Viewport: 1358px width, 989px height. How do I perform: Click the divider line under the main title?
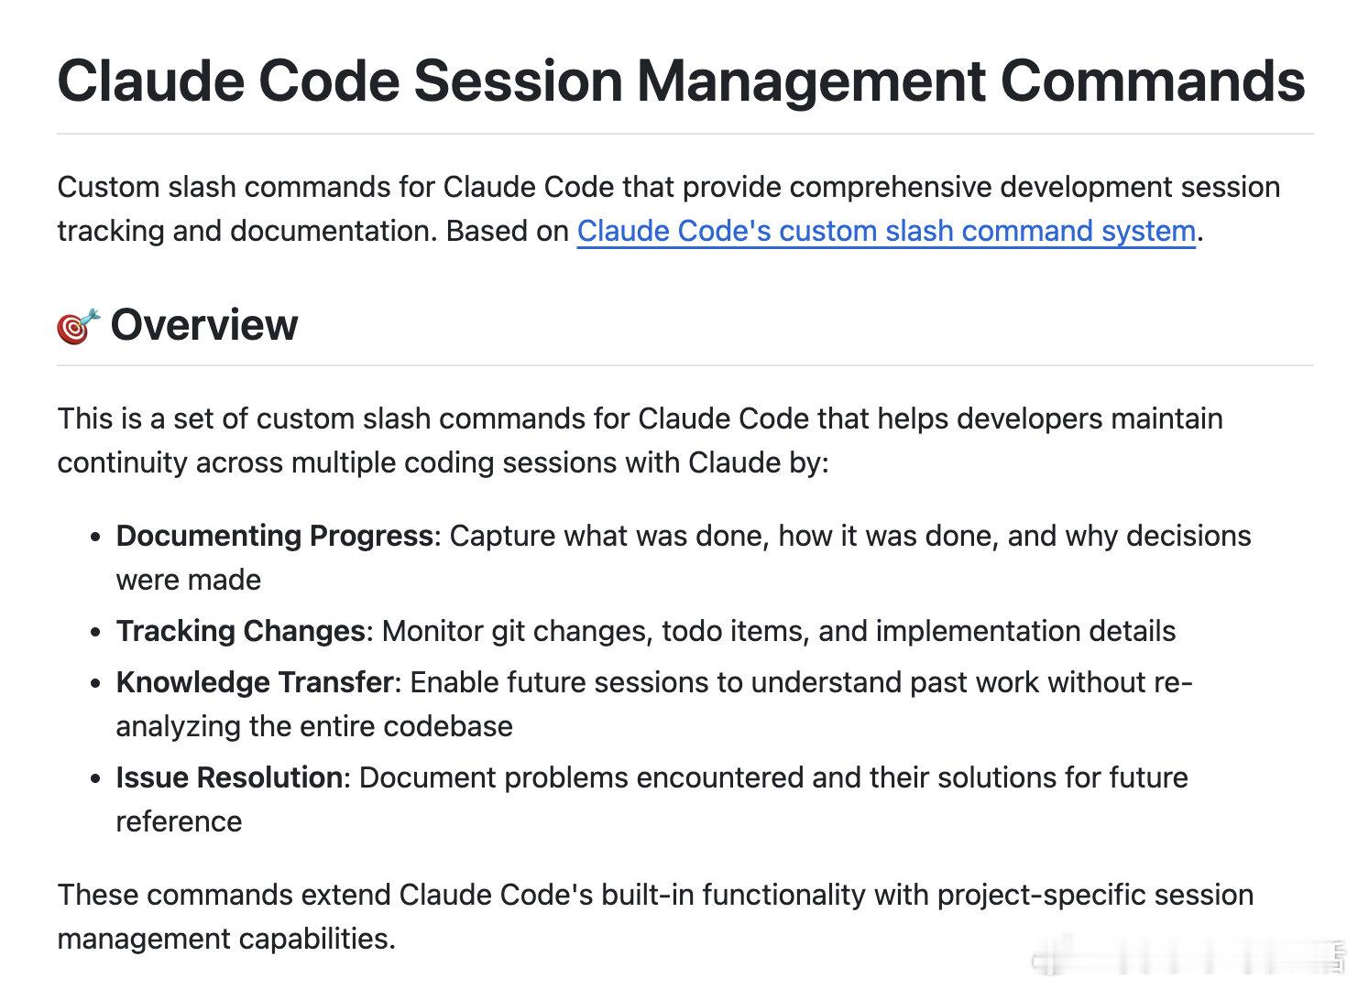(685, 134)
